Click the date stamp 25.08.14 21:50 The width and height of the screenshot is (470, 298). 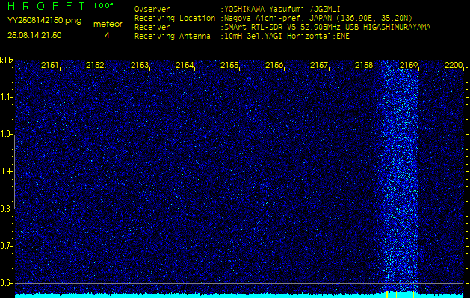click(x=34, y=35)
